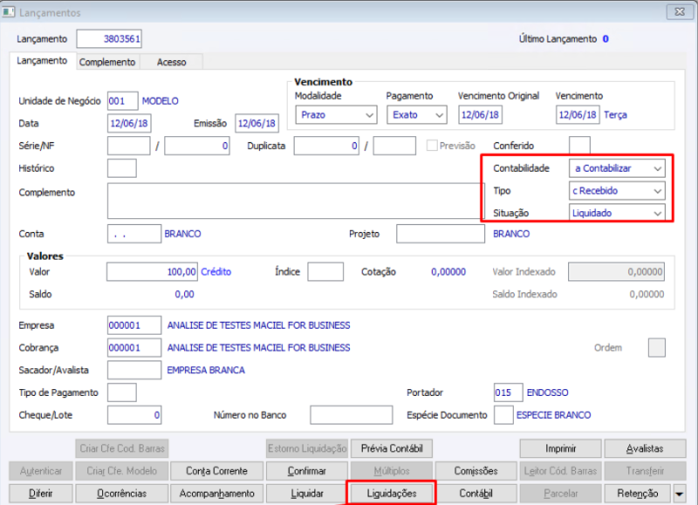698x505 pixels.
Task: Click the Imprimir button
Action: click(560, 448)
